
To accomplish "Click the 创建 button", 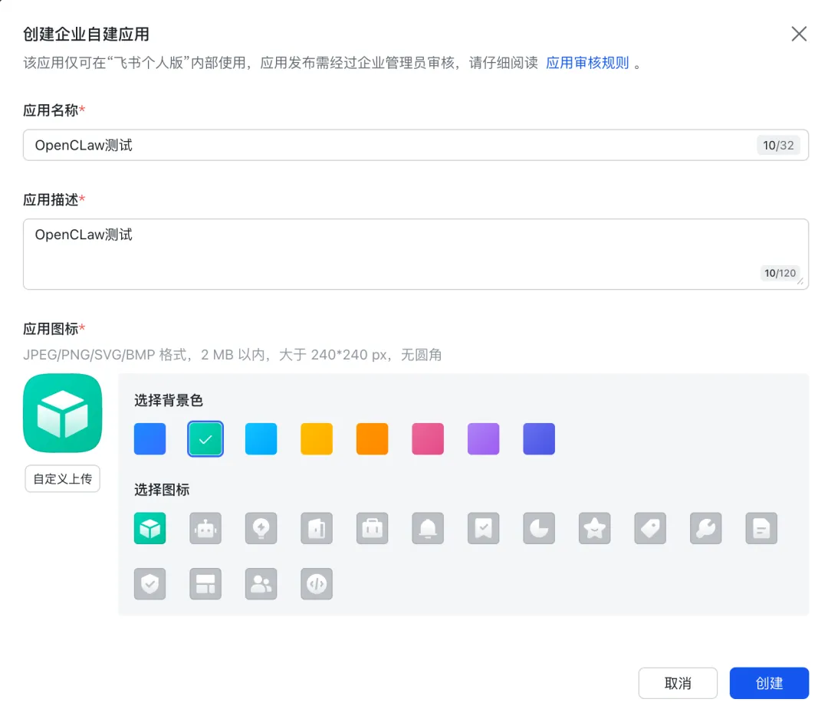I will click(x=769, y=683).
